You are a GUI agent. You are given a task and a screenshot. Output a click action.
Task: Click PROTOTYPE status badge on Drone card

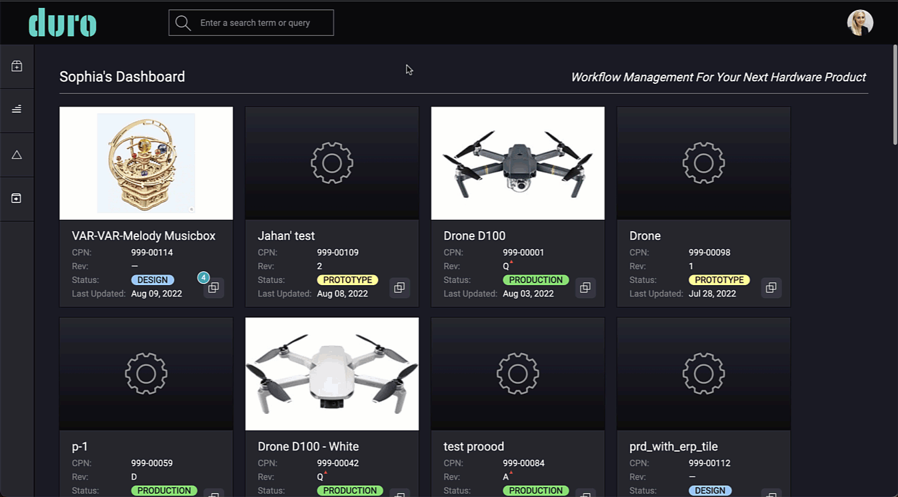point(719,280)
